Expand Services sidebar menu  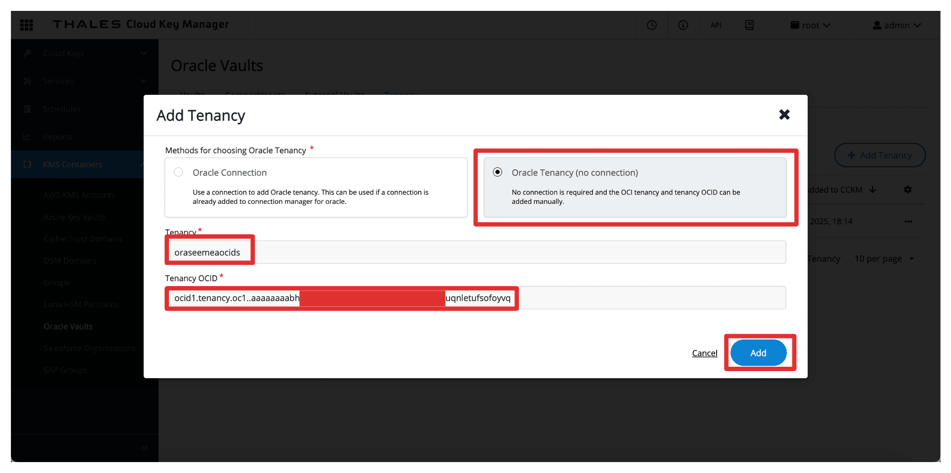click(84, 81)
